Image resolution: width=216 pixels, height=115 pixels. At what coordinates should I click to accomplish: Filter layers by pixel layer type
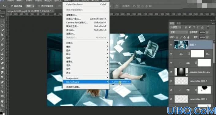tap(186, 28)
